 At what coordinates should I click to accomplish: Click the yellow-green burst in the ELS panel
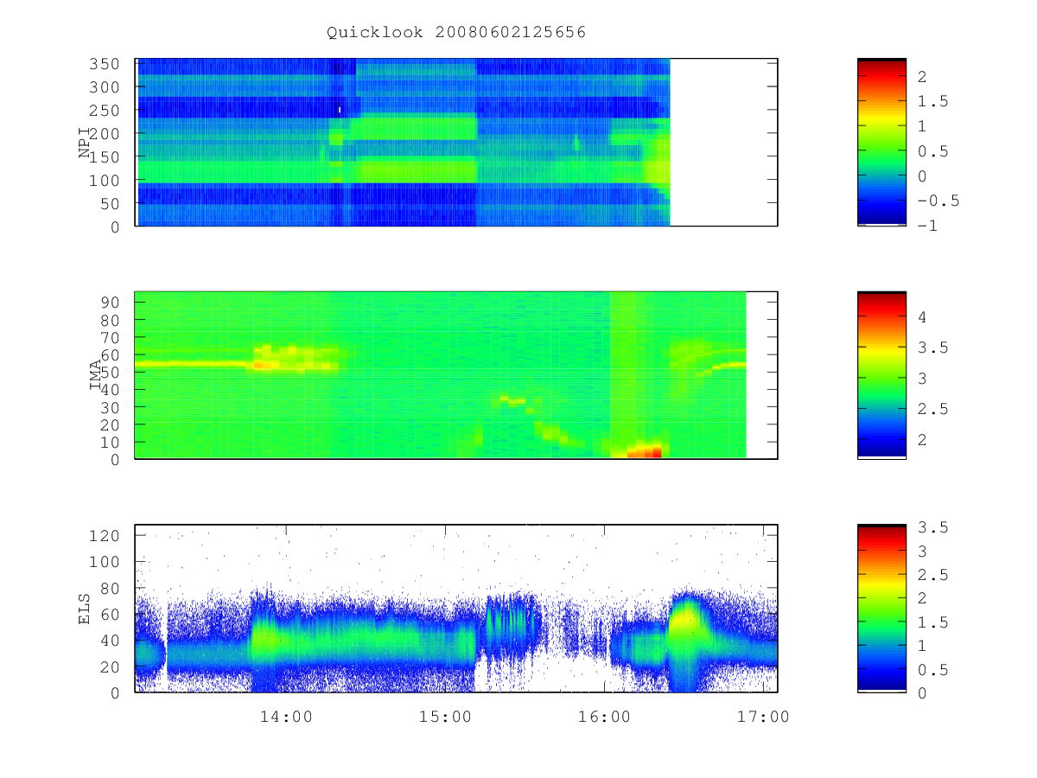[685, 621]
